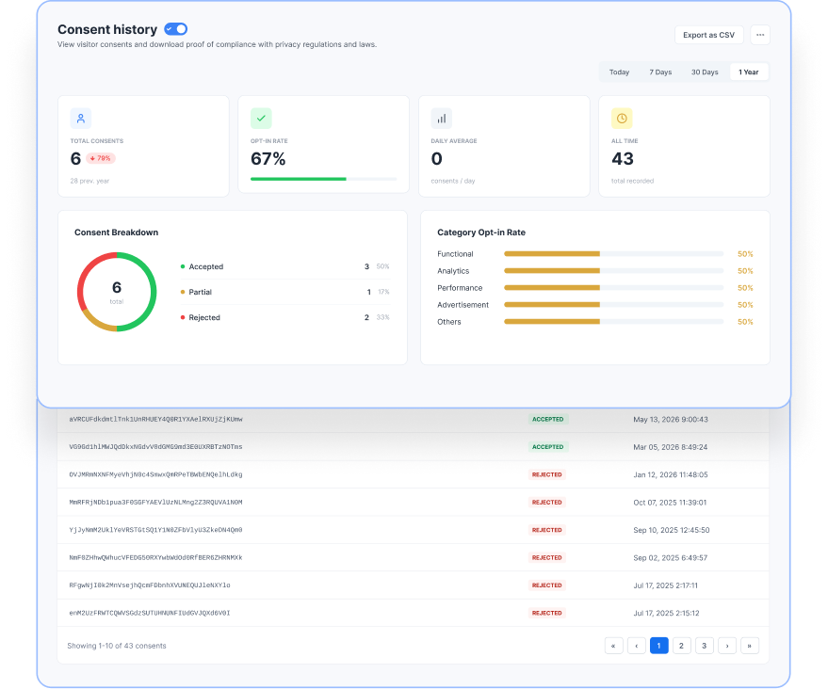Click the REJECTED badge for Jan 12, 2026
This screenshot has width=828, height=689.
pyautogui.click(x=546, y=474)
